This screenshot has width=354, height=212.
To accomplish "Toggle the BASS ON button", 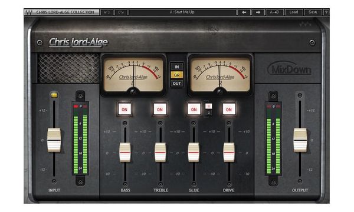I will pos(124,110).
